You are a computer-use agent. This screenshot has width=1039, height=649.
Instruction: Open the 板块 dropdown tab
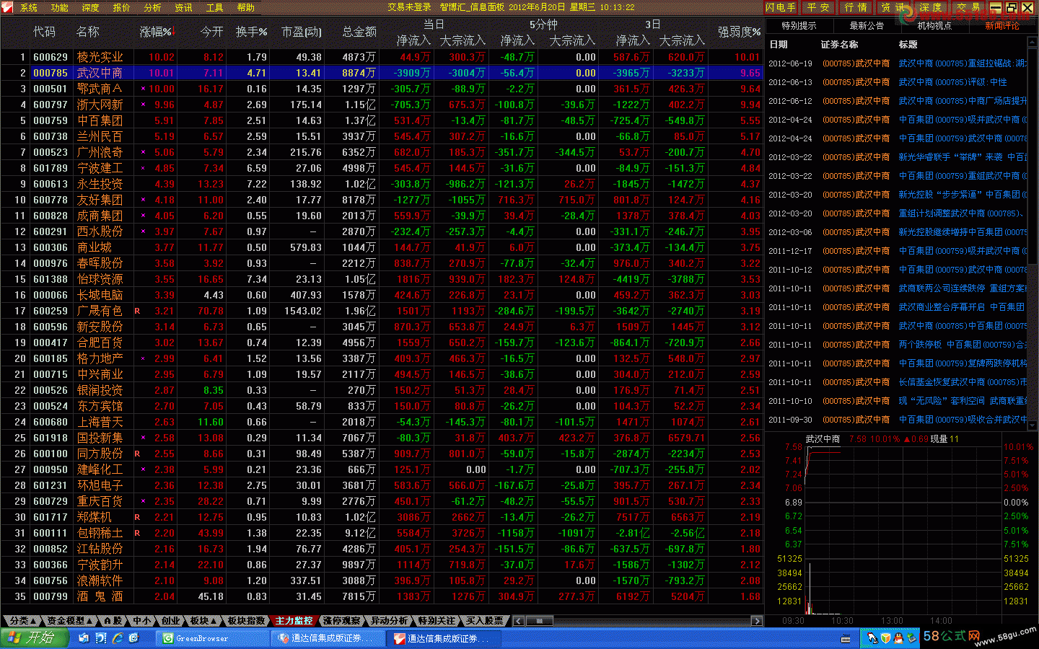pos(203,621)
